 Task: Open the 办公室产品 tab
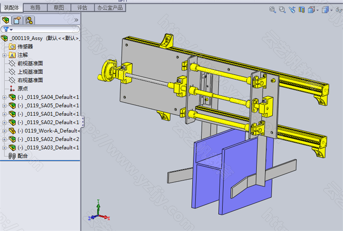[110, 7]
